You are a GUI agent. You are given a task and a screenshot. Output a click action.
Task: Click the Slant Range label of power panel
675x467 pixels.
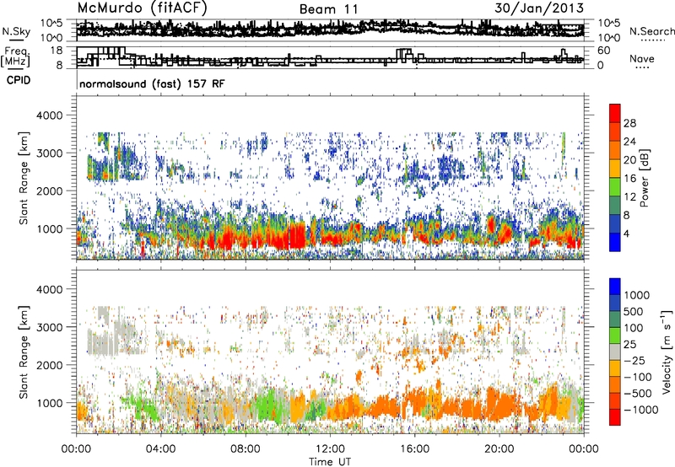point(24,178)
